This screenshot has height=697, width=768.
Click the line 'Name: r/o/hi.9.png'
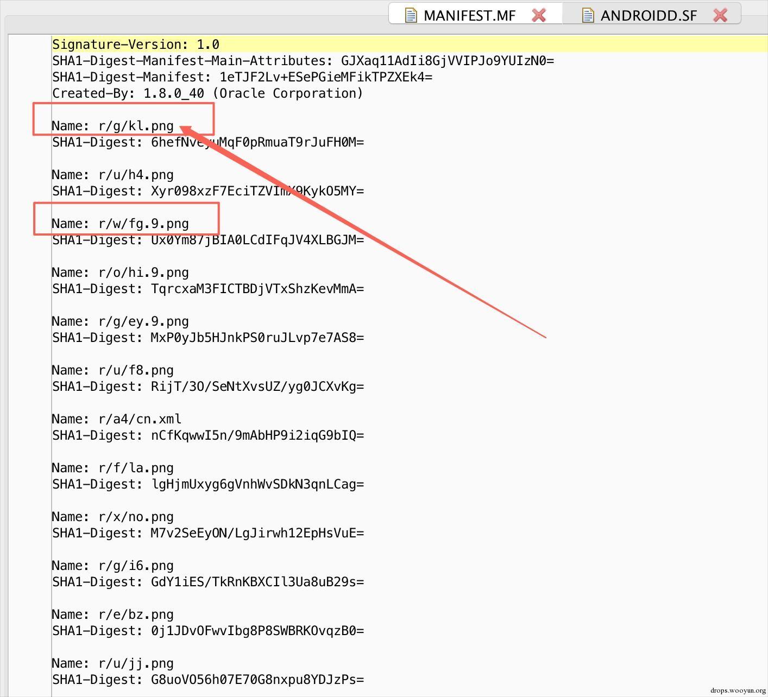click(x=121, y=273)
